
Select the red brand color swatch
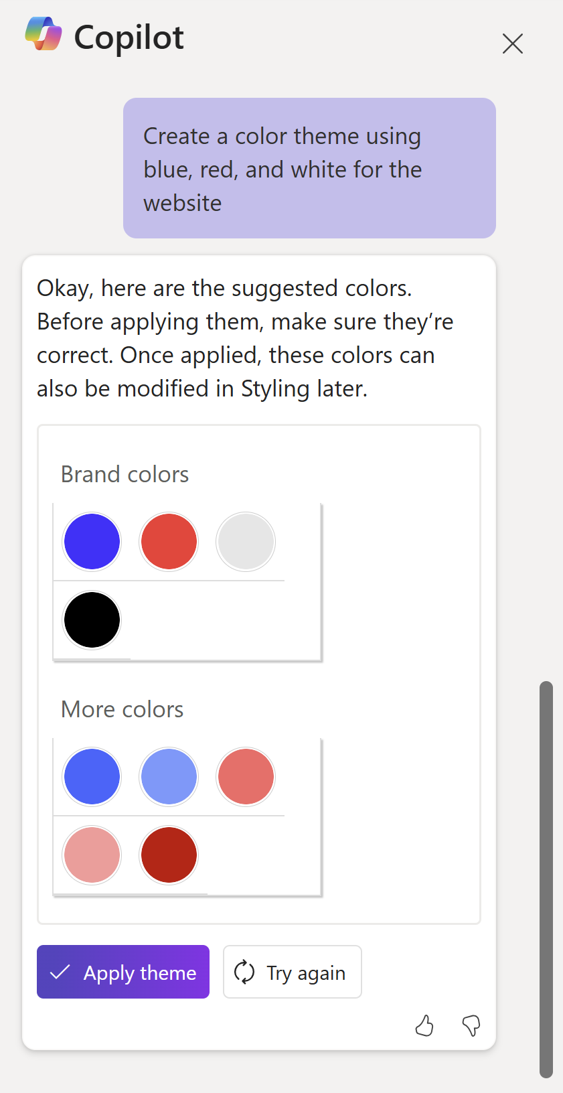pos(169,541)
